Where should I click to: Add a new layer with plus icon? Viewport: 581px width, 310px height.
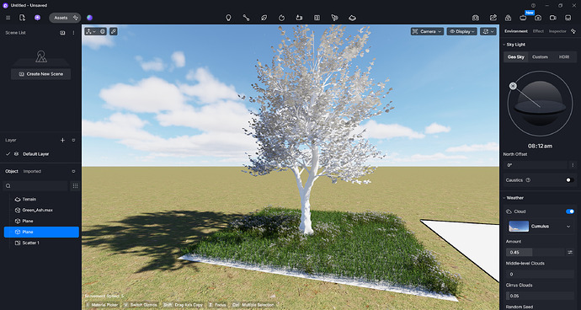(62, 140)
